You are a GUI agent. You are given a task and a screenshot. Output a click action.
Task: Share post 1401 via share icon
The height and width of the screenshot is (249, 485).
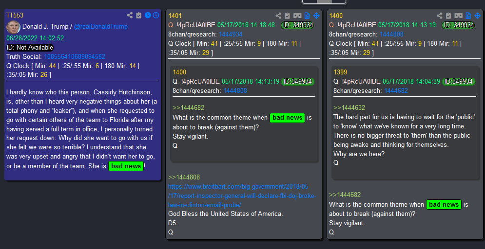[x=278, y=16]
